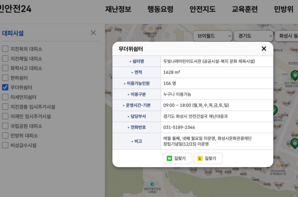
Task: Open 안전지도 menu
Action: [202, 9]
